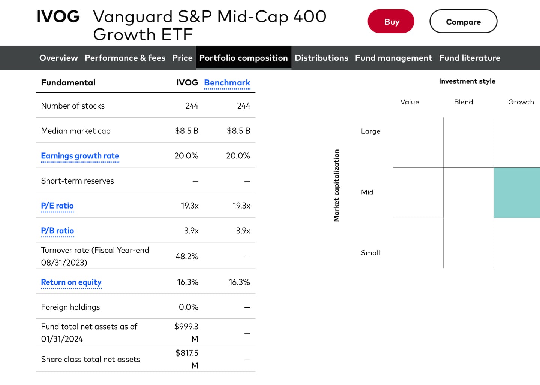540x385 pixels.
Task: Click the Investment style chart heading
Action: pos(467,81)
